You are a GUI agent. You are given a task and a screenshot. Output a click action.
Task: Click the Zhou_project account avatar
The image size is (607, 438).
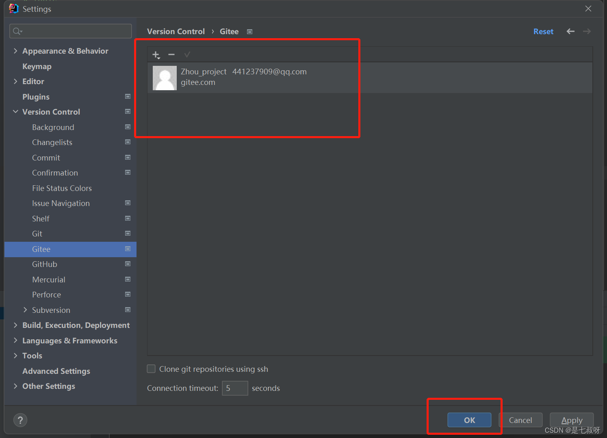pyautogui.click(x=165, y=78)
